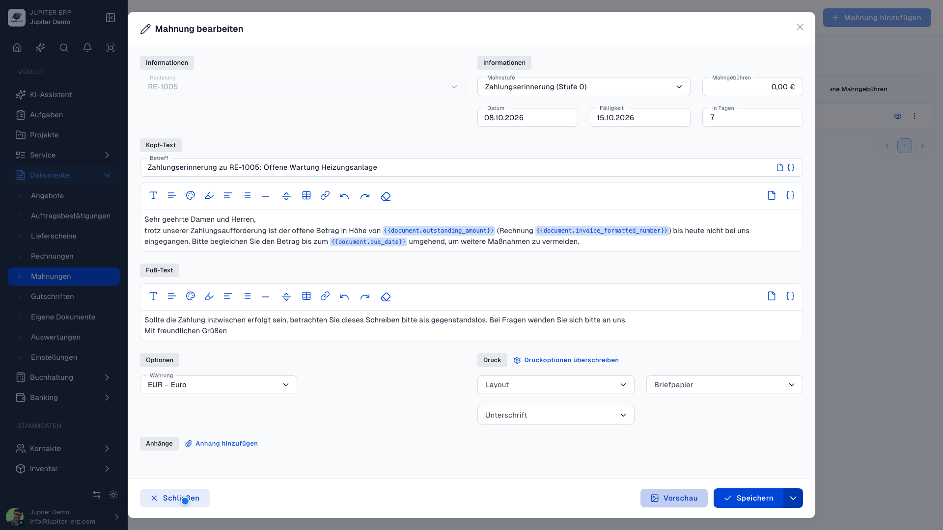Open Rechnungen in sidebar
Viewport: 943px width, 530px height.
click(64, 256)
